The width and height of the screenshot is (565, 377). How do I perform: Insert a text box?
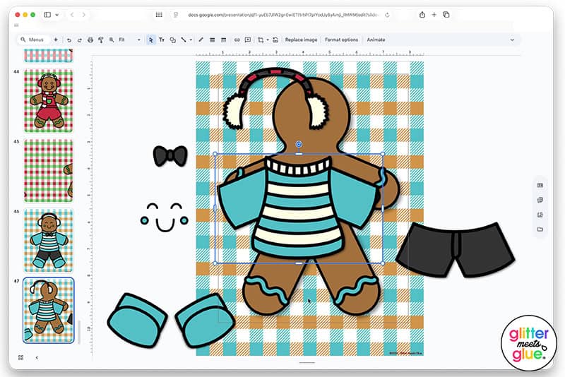tap(162, 40)
